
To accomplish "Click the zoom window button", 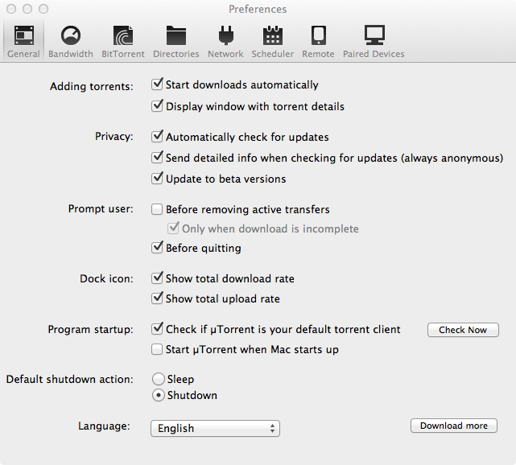I will tap(43, 9).
